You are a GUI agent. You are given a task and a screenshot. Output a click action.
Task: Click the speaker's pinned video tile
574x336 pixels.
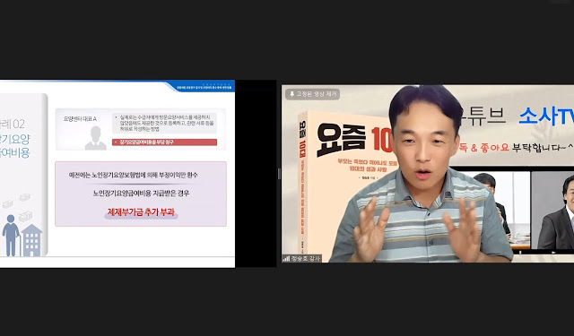[428, 174]
